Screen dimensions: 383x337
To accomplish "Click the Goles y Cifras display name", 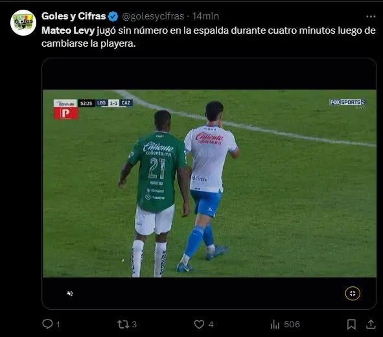I will coord(73,16).
